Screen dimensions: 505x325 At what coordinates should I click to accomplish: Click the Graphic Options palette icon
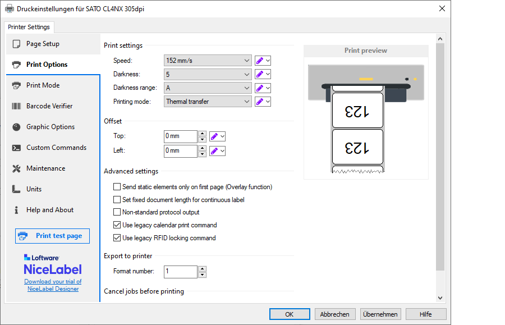tap(16, 127)
